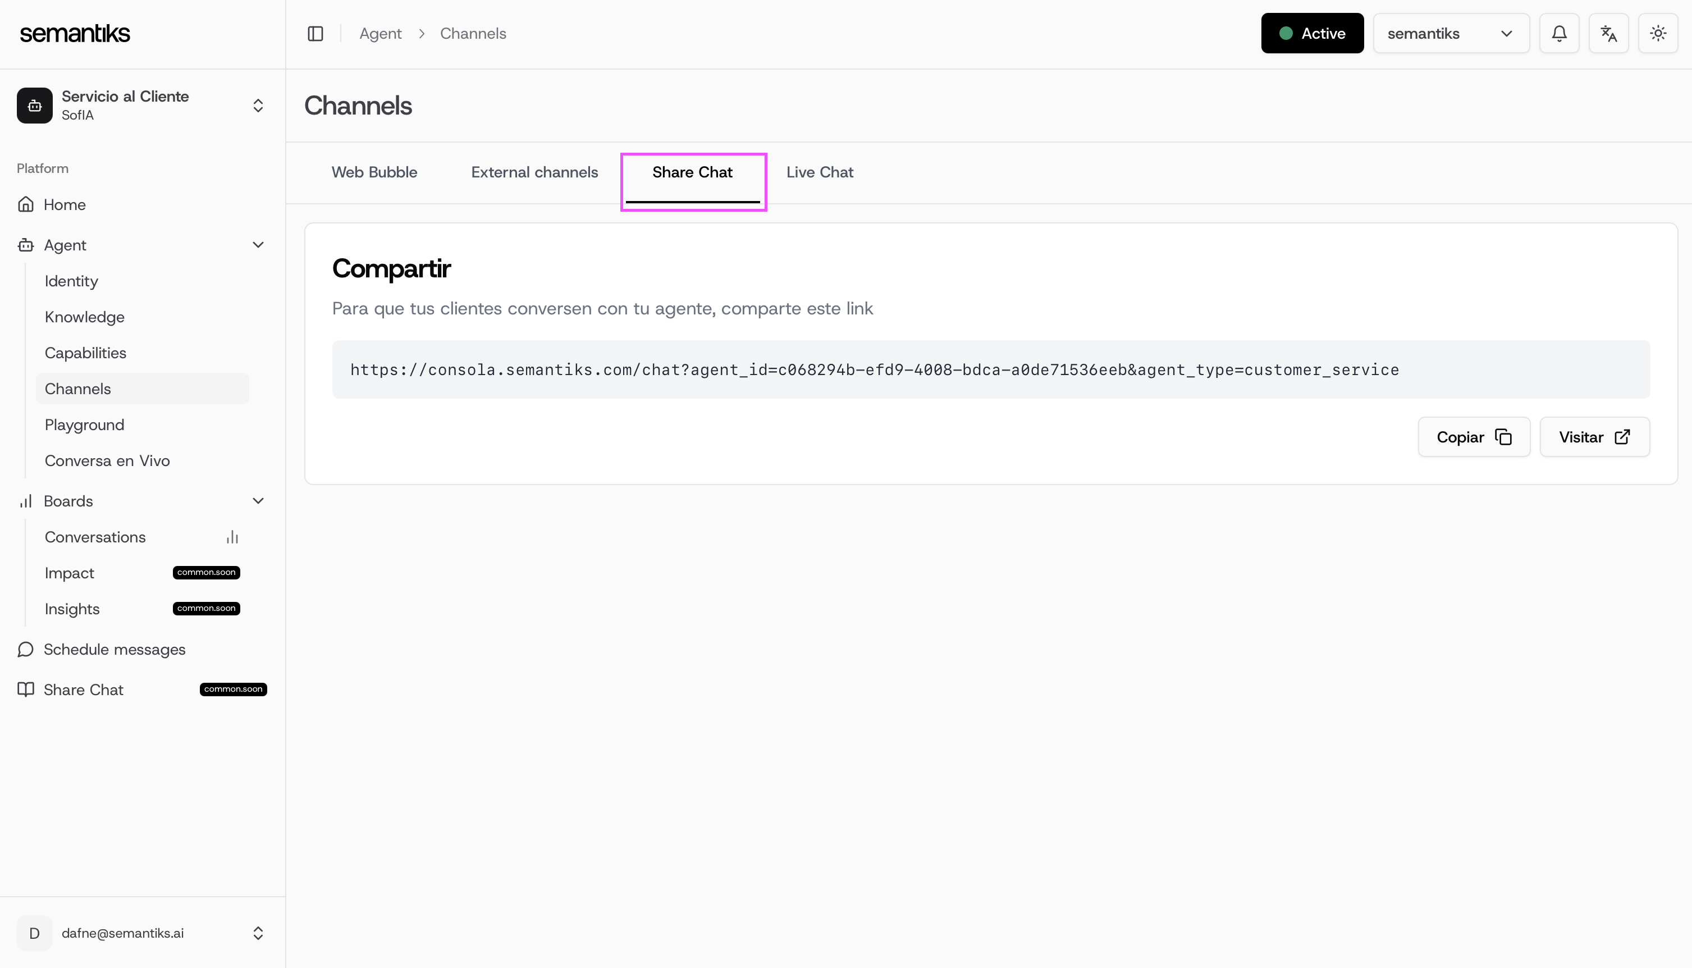Click the Conversations bar chart icon
This screenshot has width=1692, height=968.
point(232,537)
